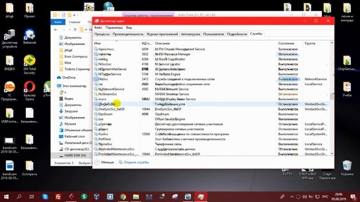The image size is (360, 202).
Task: Switch to the Пользователи tab
Action: 213,34
